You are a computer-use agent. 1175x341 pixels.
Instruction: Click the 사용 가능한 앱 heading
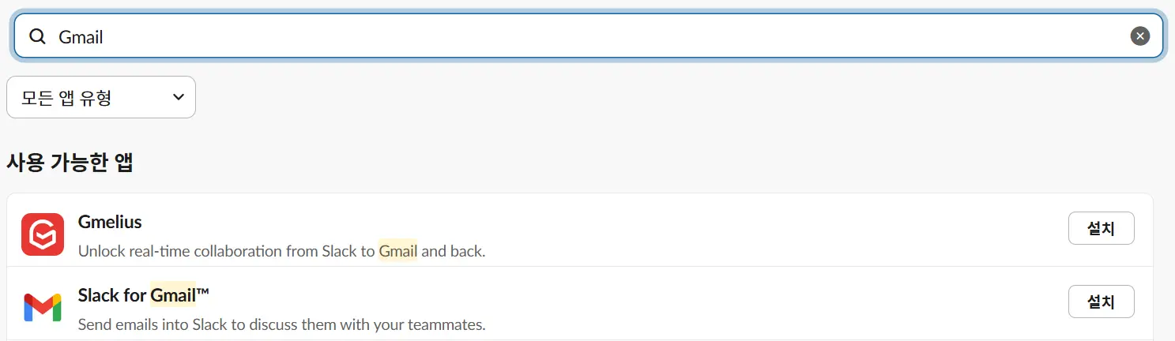tap(70, 163)
